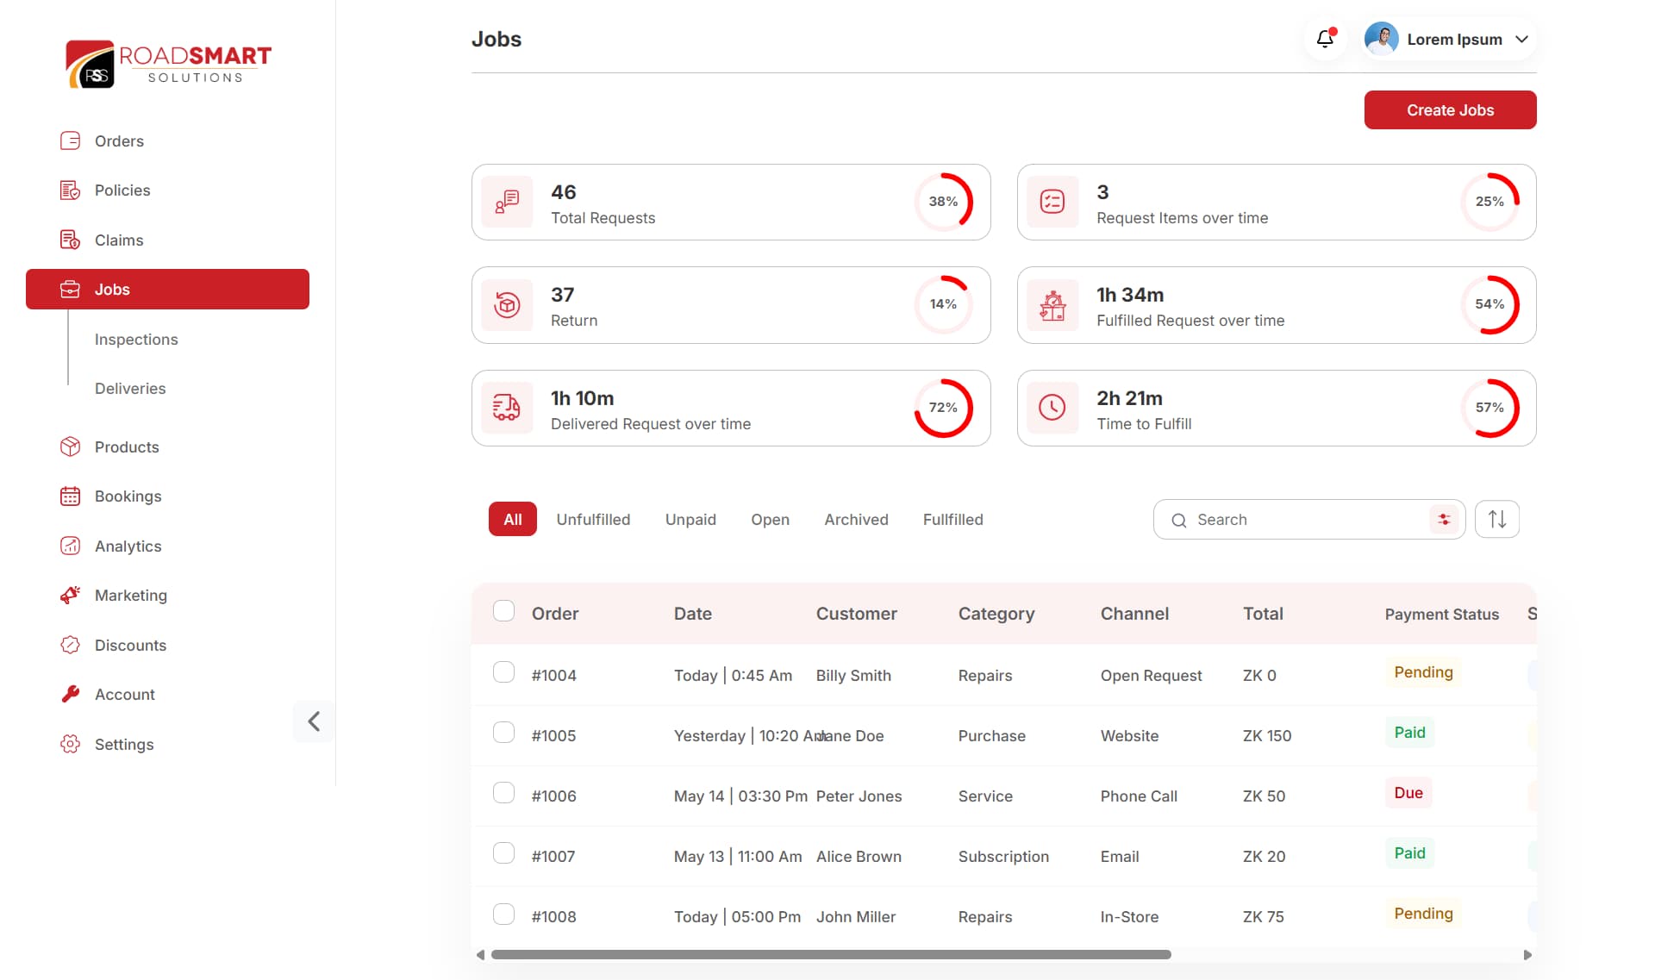The height and width of the screenshot is (980, 1655).
Task: Switch to the Open tab
Action: coord(770,520)
